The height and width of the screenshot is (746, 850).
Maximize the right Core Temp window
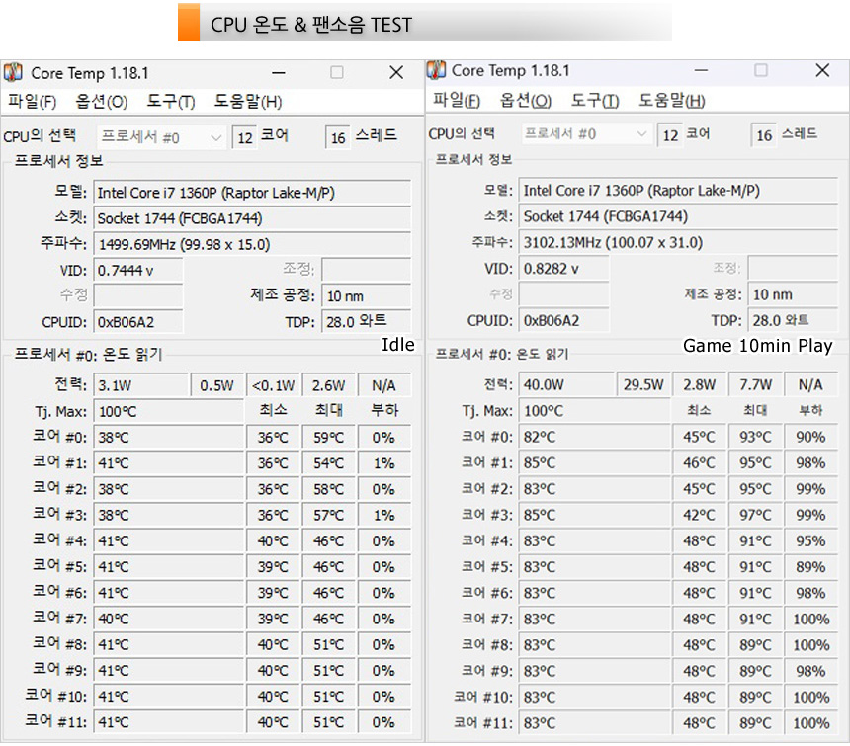pyautogui.click(x=761, y=70)
